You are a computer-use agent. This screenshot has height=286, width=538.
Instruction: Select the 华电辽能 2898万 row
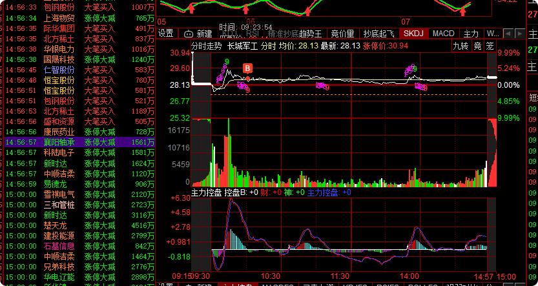[79, 277]
